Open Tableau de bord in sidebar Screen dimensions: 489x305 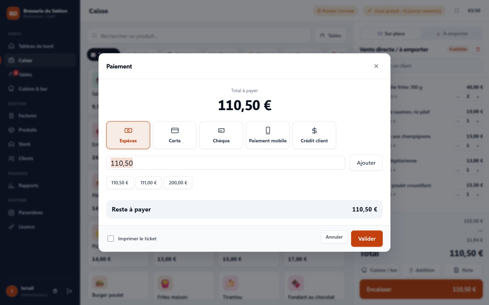pos(40,46)
